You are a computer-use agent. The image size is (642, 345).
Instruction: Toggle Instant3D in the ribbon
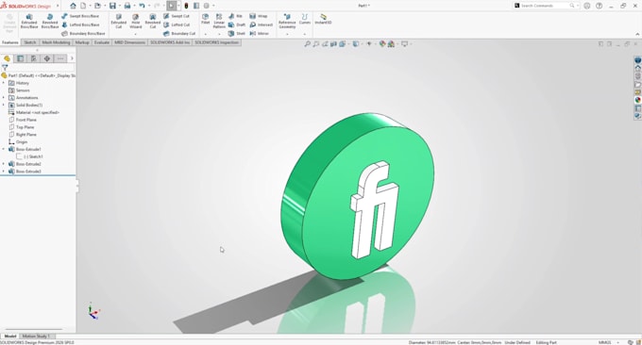[x=323, y=19]
